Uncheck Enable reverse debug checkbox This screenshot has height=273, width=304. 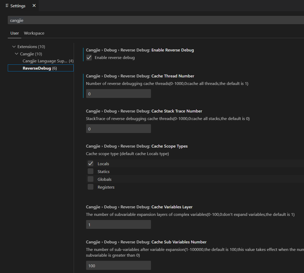(89, 58)
